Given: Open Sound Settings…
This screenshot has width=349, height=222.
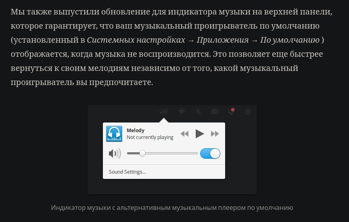Looking at the screenshot, I should [127, 172].
